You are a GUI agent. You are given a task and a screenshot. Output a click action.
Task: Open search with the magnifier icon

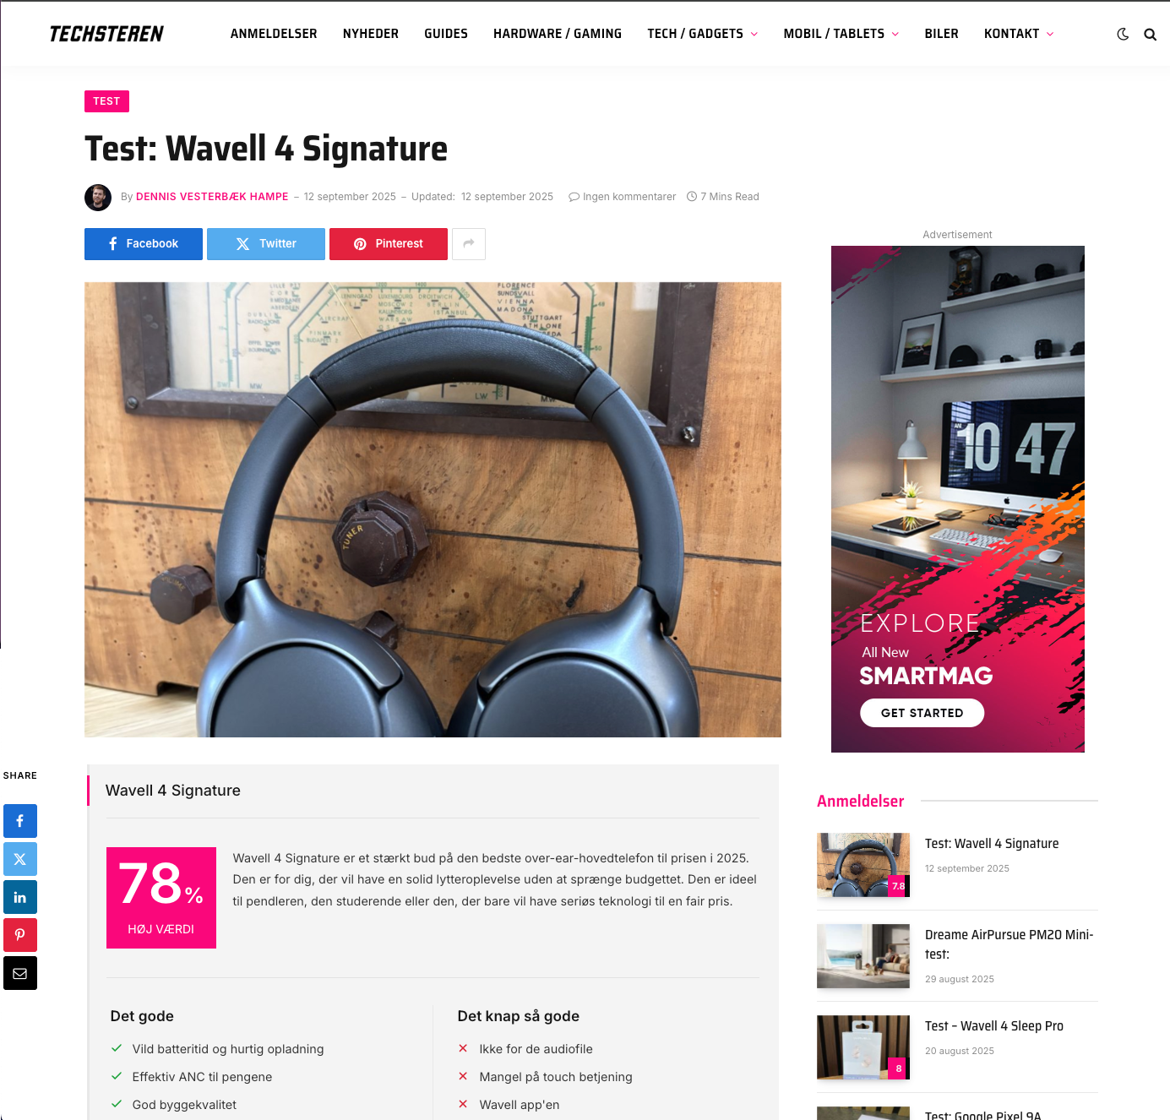[x=1150, y=35]
